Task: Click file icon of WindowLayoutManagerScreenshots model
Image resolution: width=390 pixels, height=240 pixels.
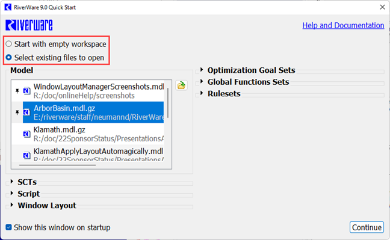Action: click(x=26, y=91)
